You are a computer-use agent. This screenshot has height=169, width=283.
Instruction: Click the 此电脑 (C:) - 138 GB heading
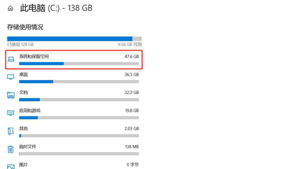56,8
